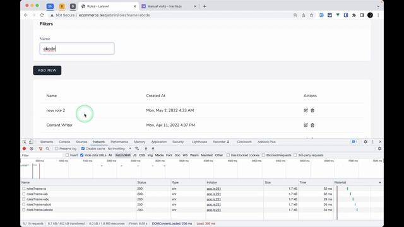Image resolution: width=404 pixels, height=227 pixels.
Task: Switch to the Console tab
Action: (x=64, y=142)
